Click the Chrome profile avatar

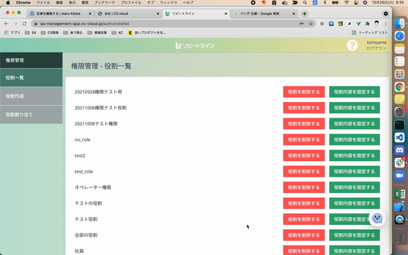pos(377,24)
